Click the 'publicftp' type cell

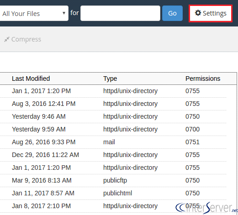pyautogui.click(x=115, y=180)
